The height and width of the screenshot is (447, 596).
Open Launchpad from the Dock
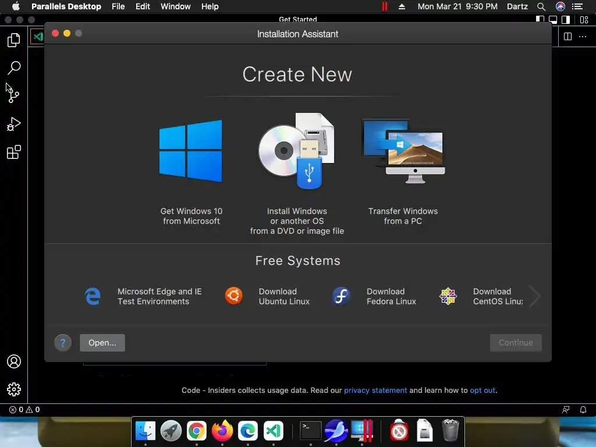click(171, 431)
